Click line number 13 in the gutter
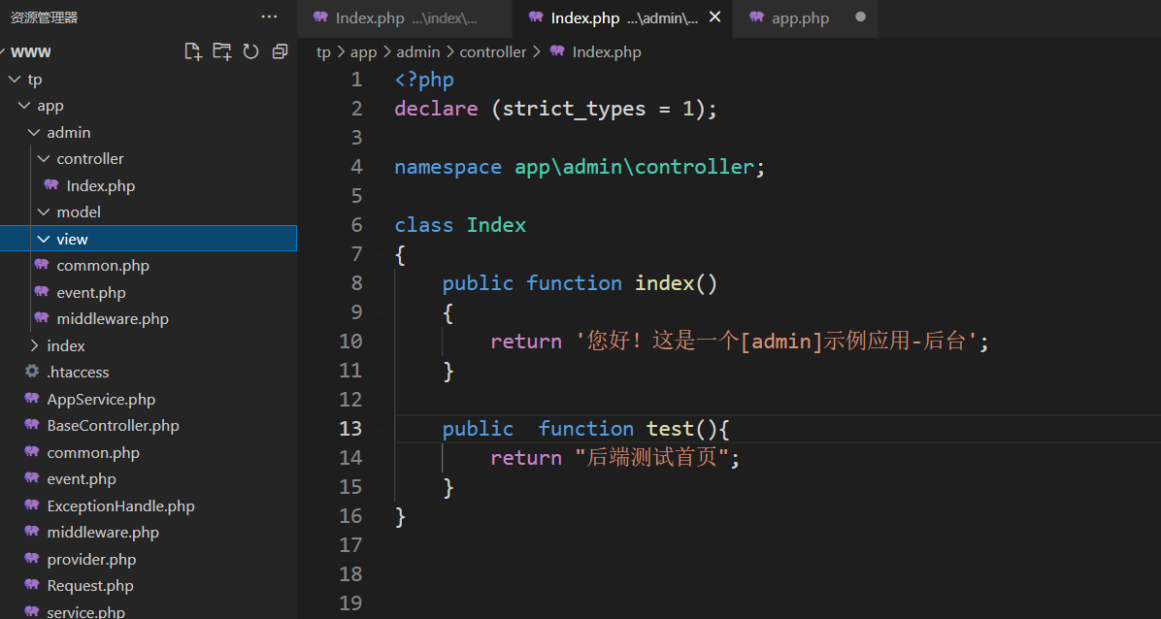1161x619 pixels. [x=351, y=429]
